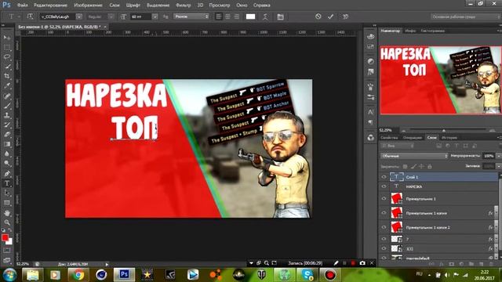The width and height of the screenshot is (502, 282).
Task: Open the Изображение menu
Action: [88, 5]
